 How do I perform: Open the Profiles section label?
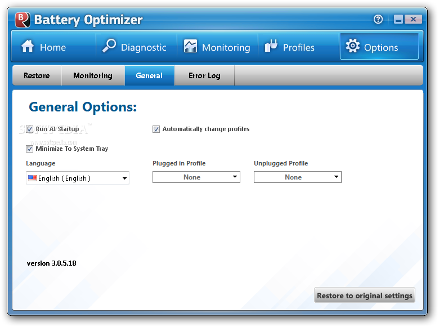(x=299, y=47)
